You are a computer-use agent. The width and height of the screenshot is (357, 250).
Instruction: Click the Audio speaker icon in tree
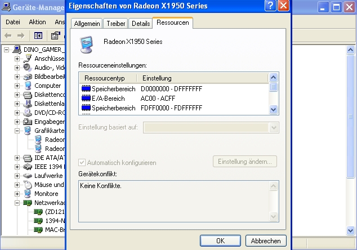pos(28,68)
